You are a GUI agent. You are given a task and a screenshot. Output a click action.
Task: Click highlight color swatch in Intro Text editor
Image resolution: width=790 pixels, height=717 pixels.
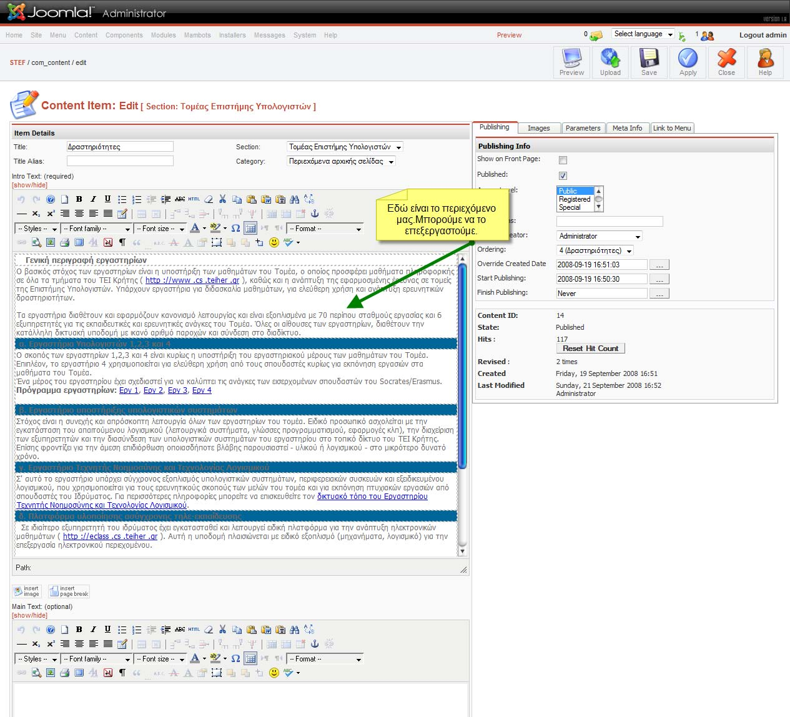tap(215, 229)
